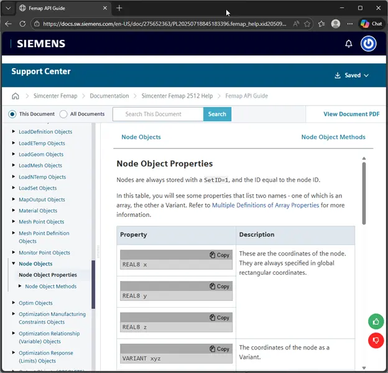Add page to favorites star

click(x=307, y=24)
